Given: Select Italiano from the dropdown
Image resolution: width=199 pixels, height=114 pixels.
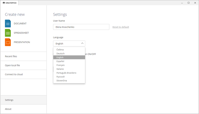Looking at the screenshot, I should click(60, 69).
